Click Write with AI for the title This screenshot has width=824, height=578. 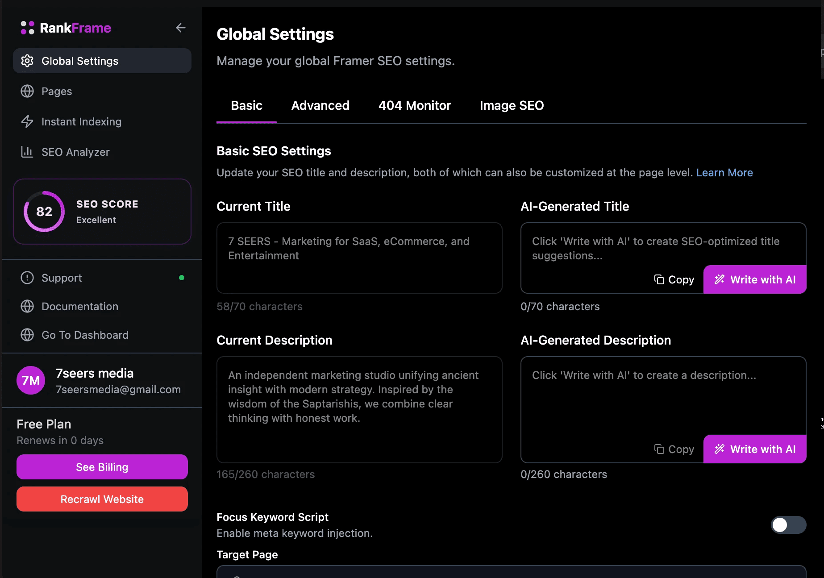coord(754,279)
